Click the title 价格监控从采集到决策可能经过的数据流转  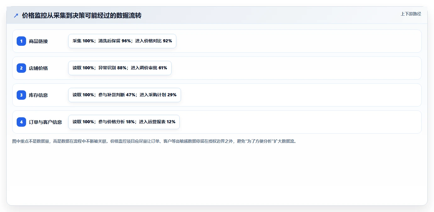point(82,15)
